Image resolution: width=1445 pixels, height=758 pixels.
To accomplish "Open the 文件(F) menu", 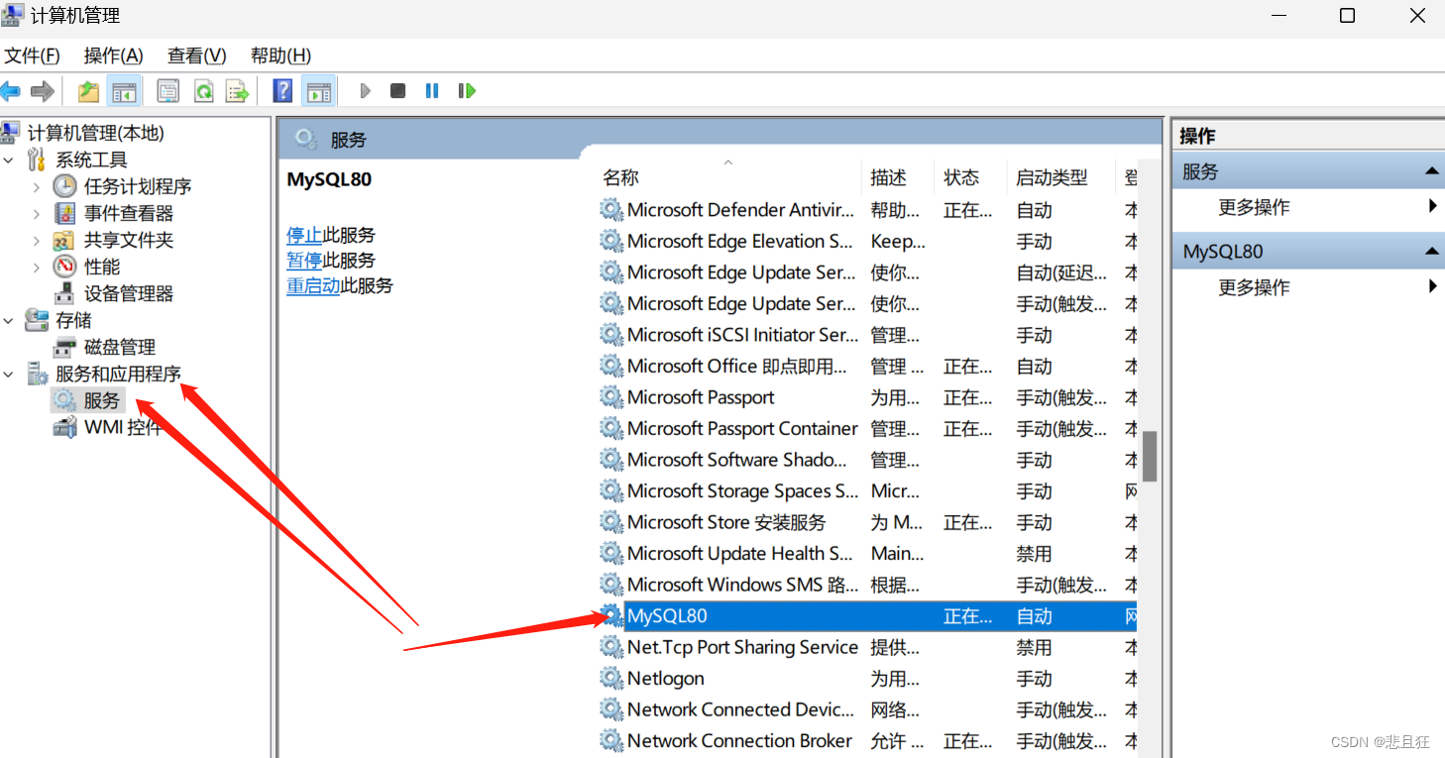I will click(32, 55).
